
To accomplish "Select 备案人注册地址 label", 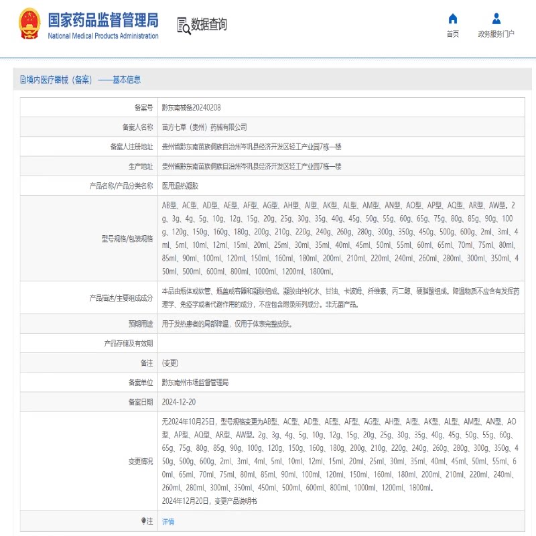I will pos(131,147).
